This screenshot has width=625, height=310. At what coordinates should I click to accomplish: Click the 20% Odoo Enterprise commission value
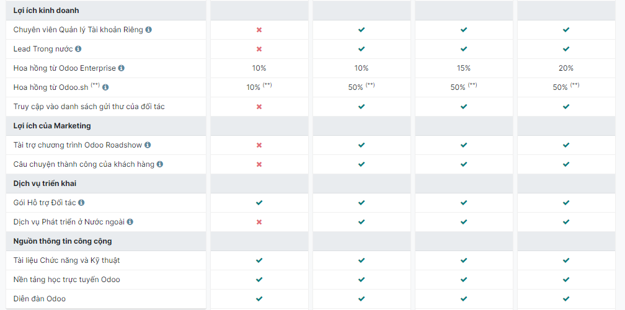(x=566, y=68)
